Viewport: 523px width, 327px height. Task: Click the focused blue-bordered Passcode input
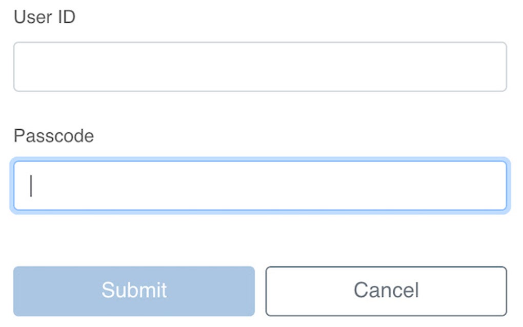260,186
